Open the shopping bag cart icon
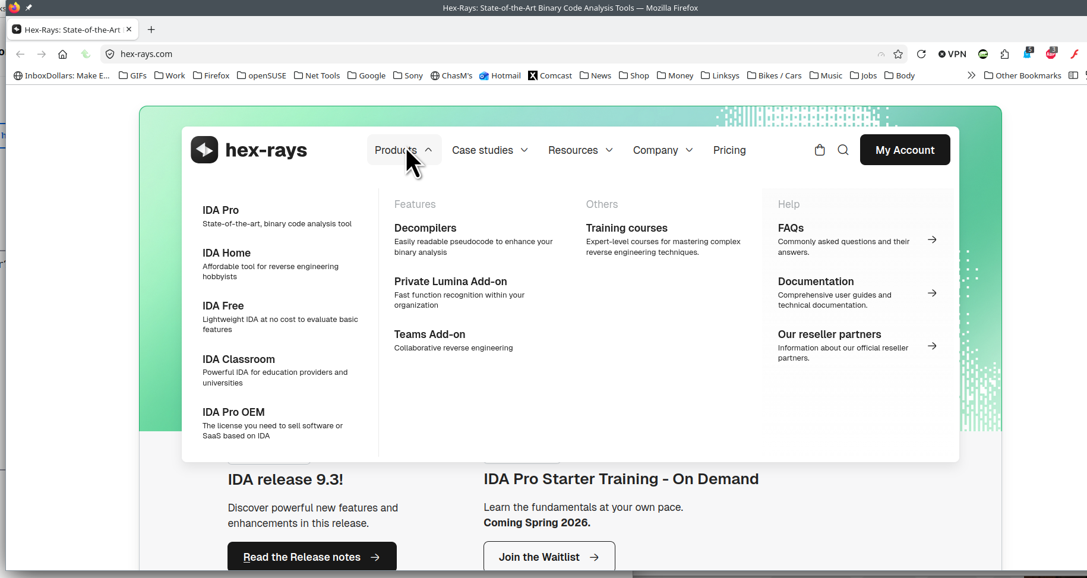 [820, 150]
